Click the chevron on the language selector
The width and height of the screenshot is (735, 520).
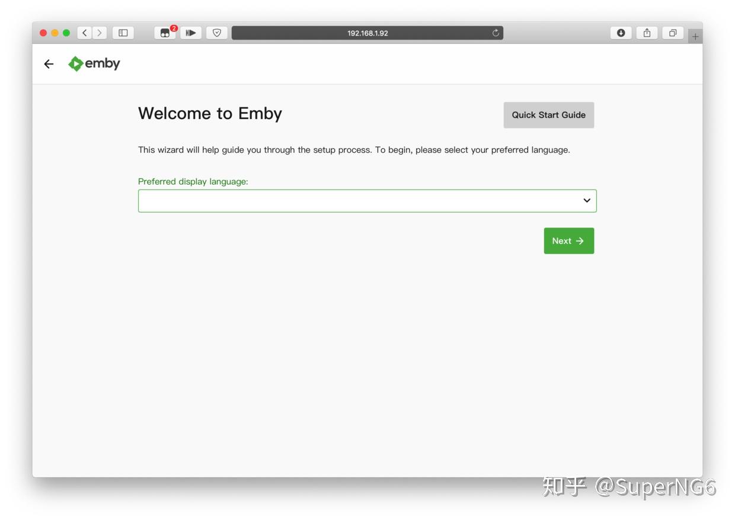point(586,200)
